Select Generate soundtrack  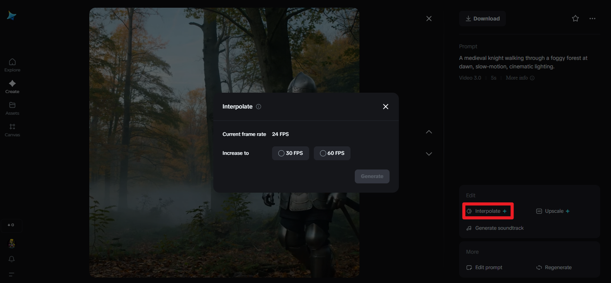click(495, 228)
